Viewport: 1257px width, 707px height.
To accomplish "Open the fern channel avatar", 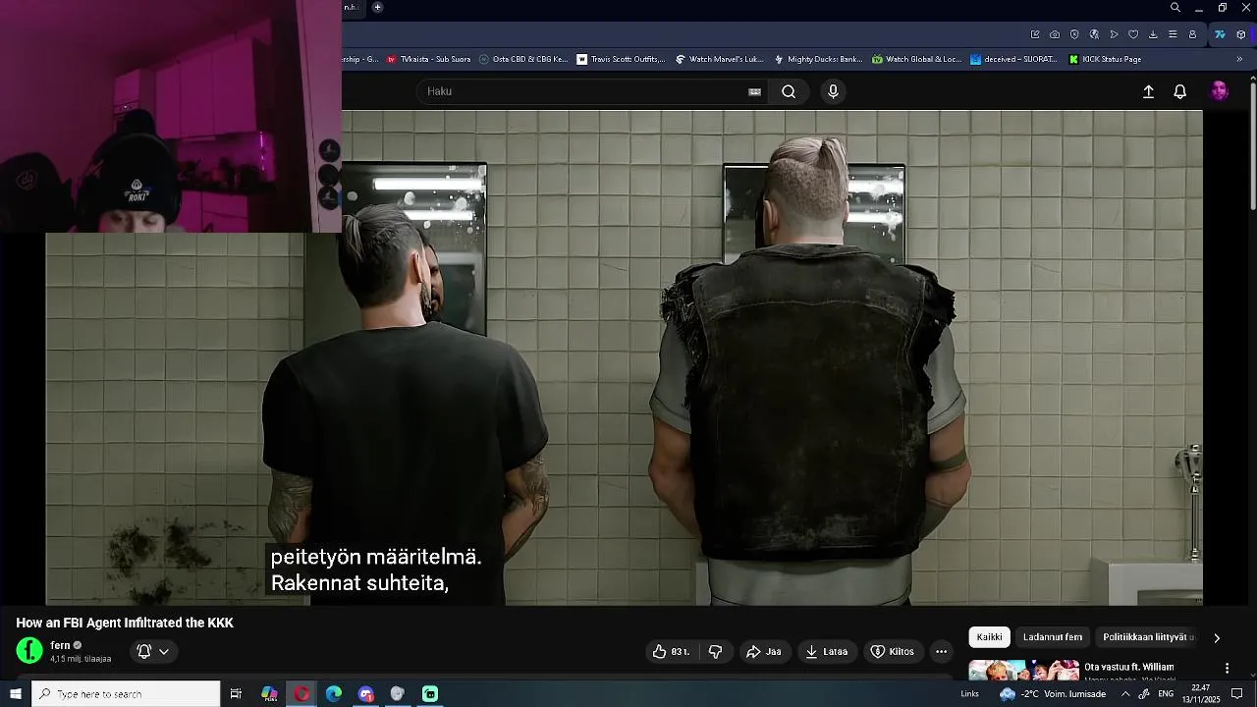I will point(29,650).
